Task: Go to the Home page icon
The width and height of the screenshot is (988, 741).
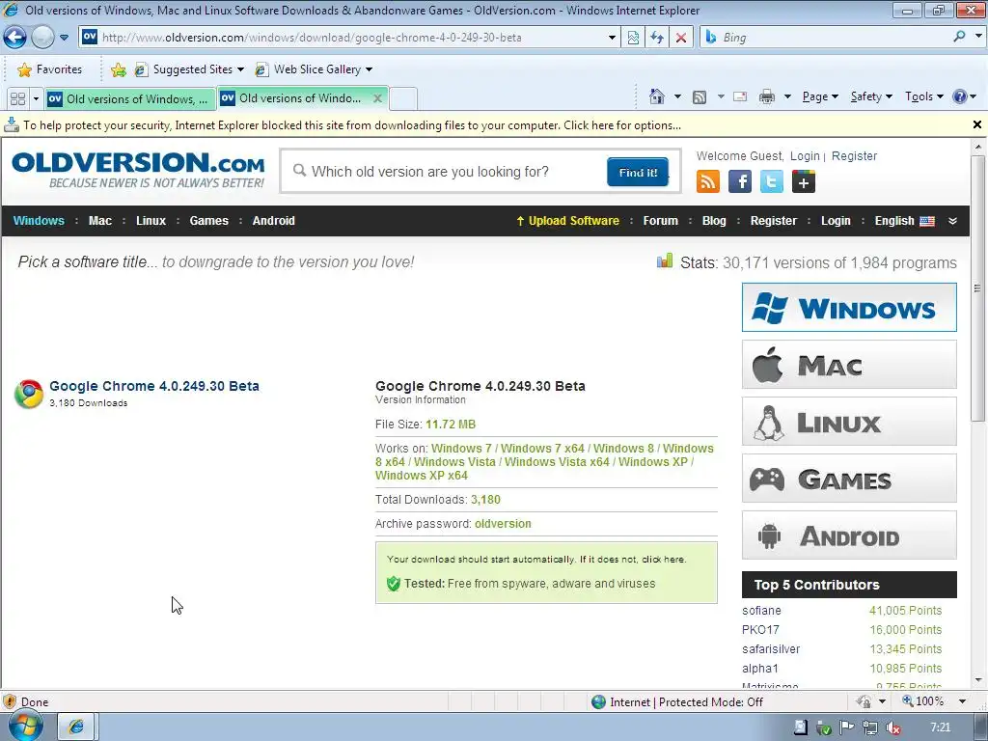Action: click(656, 96)
